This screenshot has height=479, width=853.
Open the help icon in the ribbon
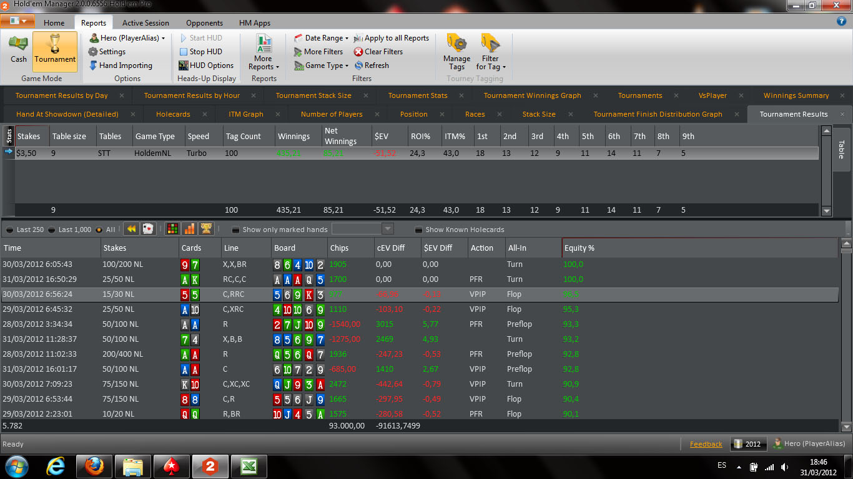841,21
